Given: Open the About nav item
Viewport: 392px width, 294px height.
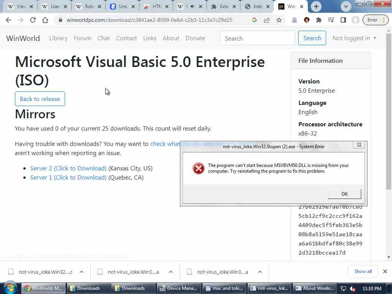Looking at the screenshot, I should 171,38.
